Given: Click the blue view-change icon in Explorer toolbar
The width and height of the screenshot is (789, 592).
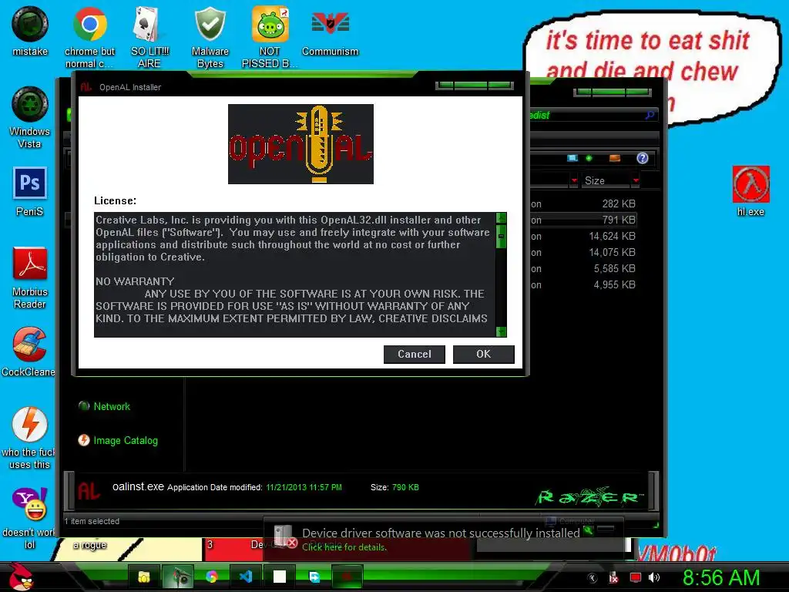Looking at the screenshot, I should pos(572,159).
